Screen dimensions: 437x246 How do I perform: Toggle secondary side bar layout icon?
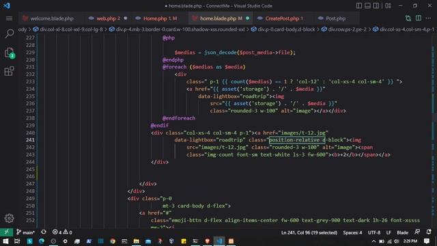tap(376, 5)
